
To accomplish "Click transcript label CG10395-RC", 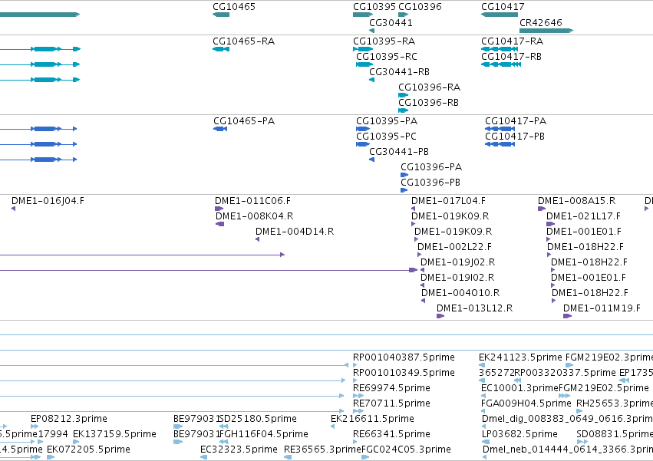I will [387, 57].
